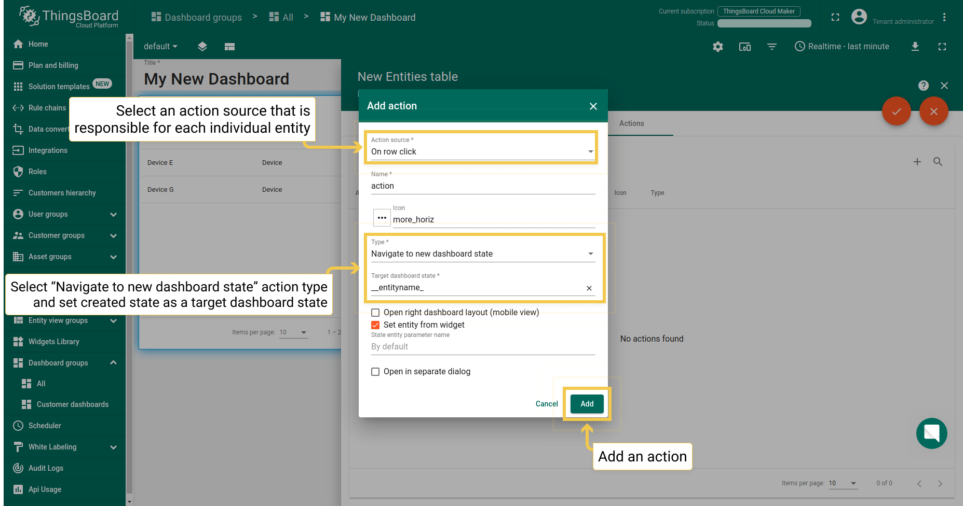Click the manage layouts layers icon
Screen dimensions: 963x506
pos(202,47)
